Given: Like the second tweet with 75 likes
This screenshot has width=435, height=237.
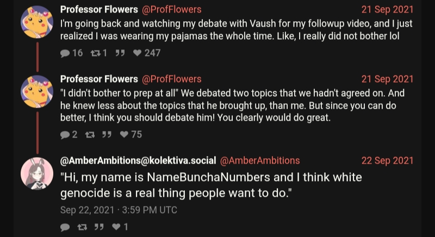Looking at the screenshot, I should (124, 134).
